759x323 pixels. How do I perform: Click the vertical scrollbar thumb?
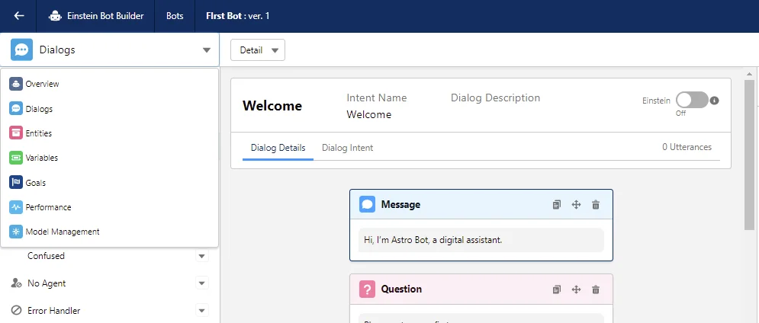tap(749, 155)
